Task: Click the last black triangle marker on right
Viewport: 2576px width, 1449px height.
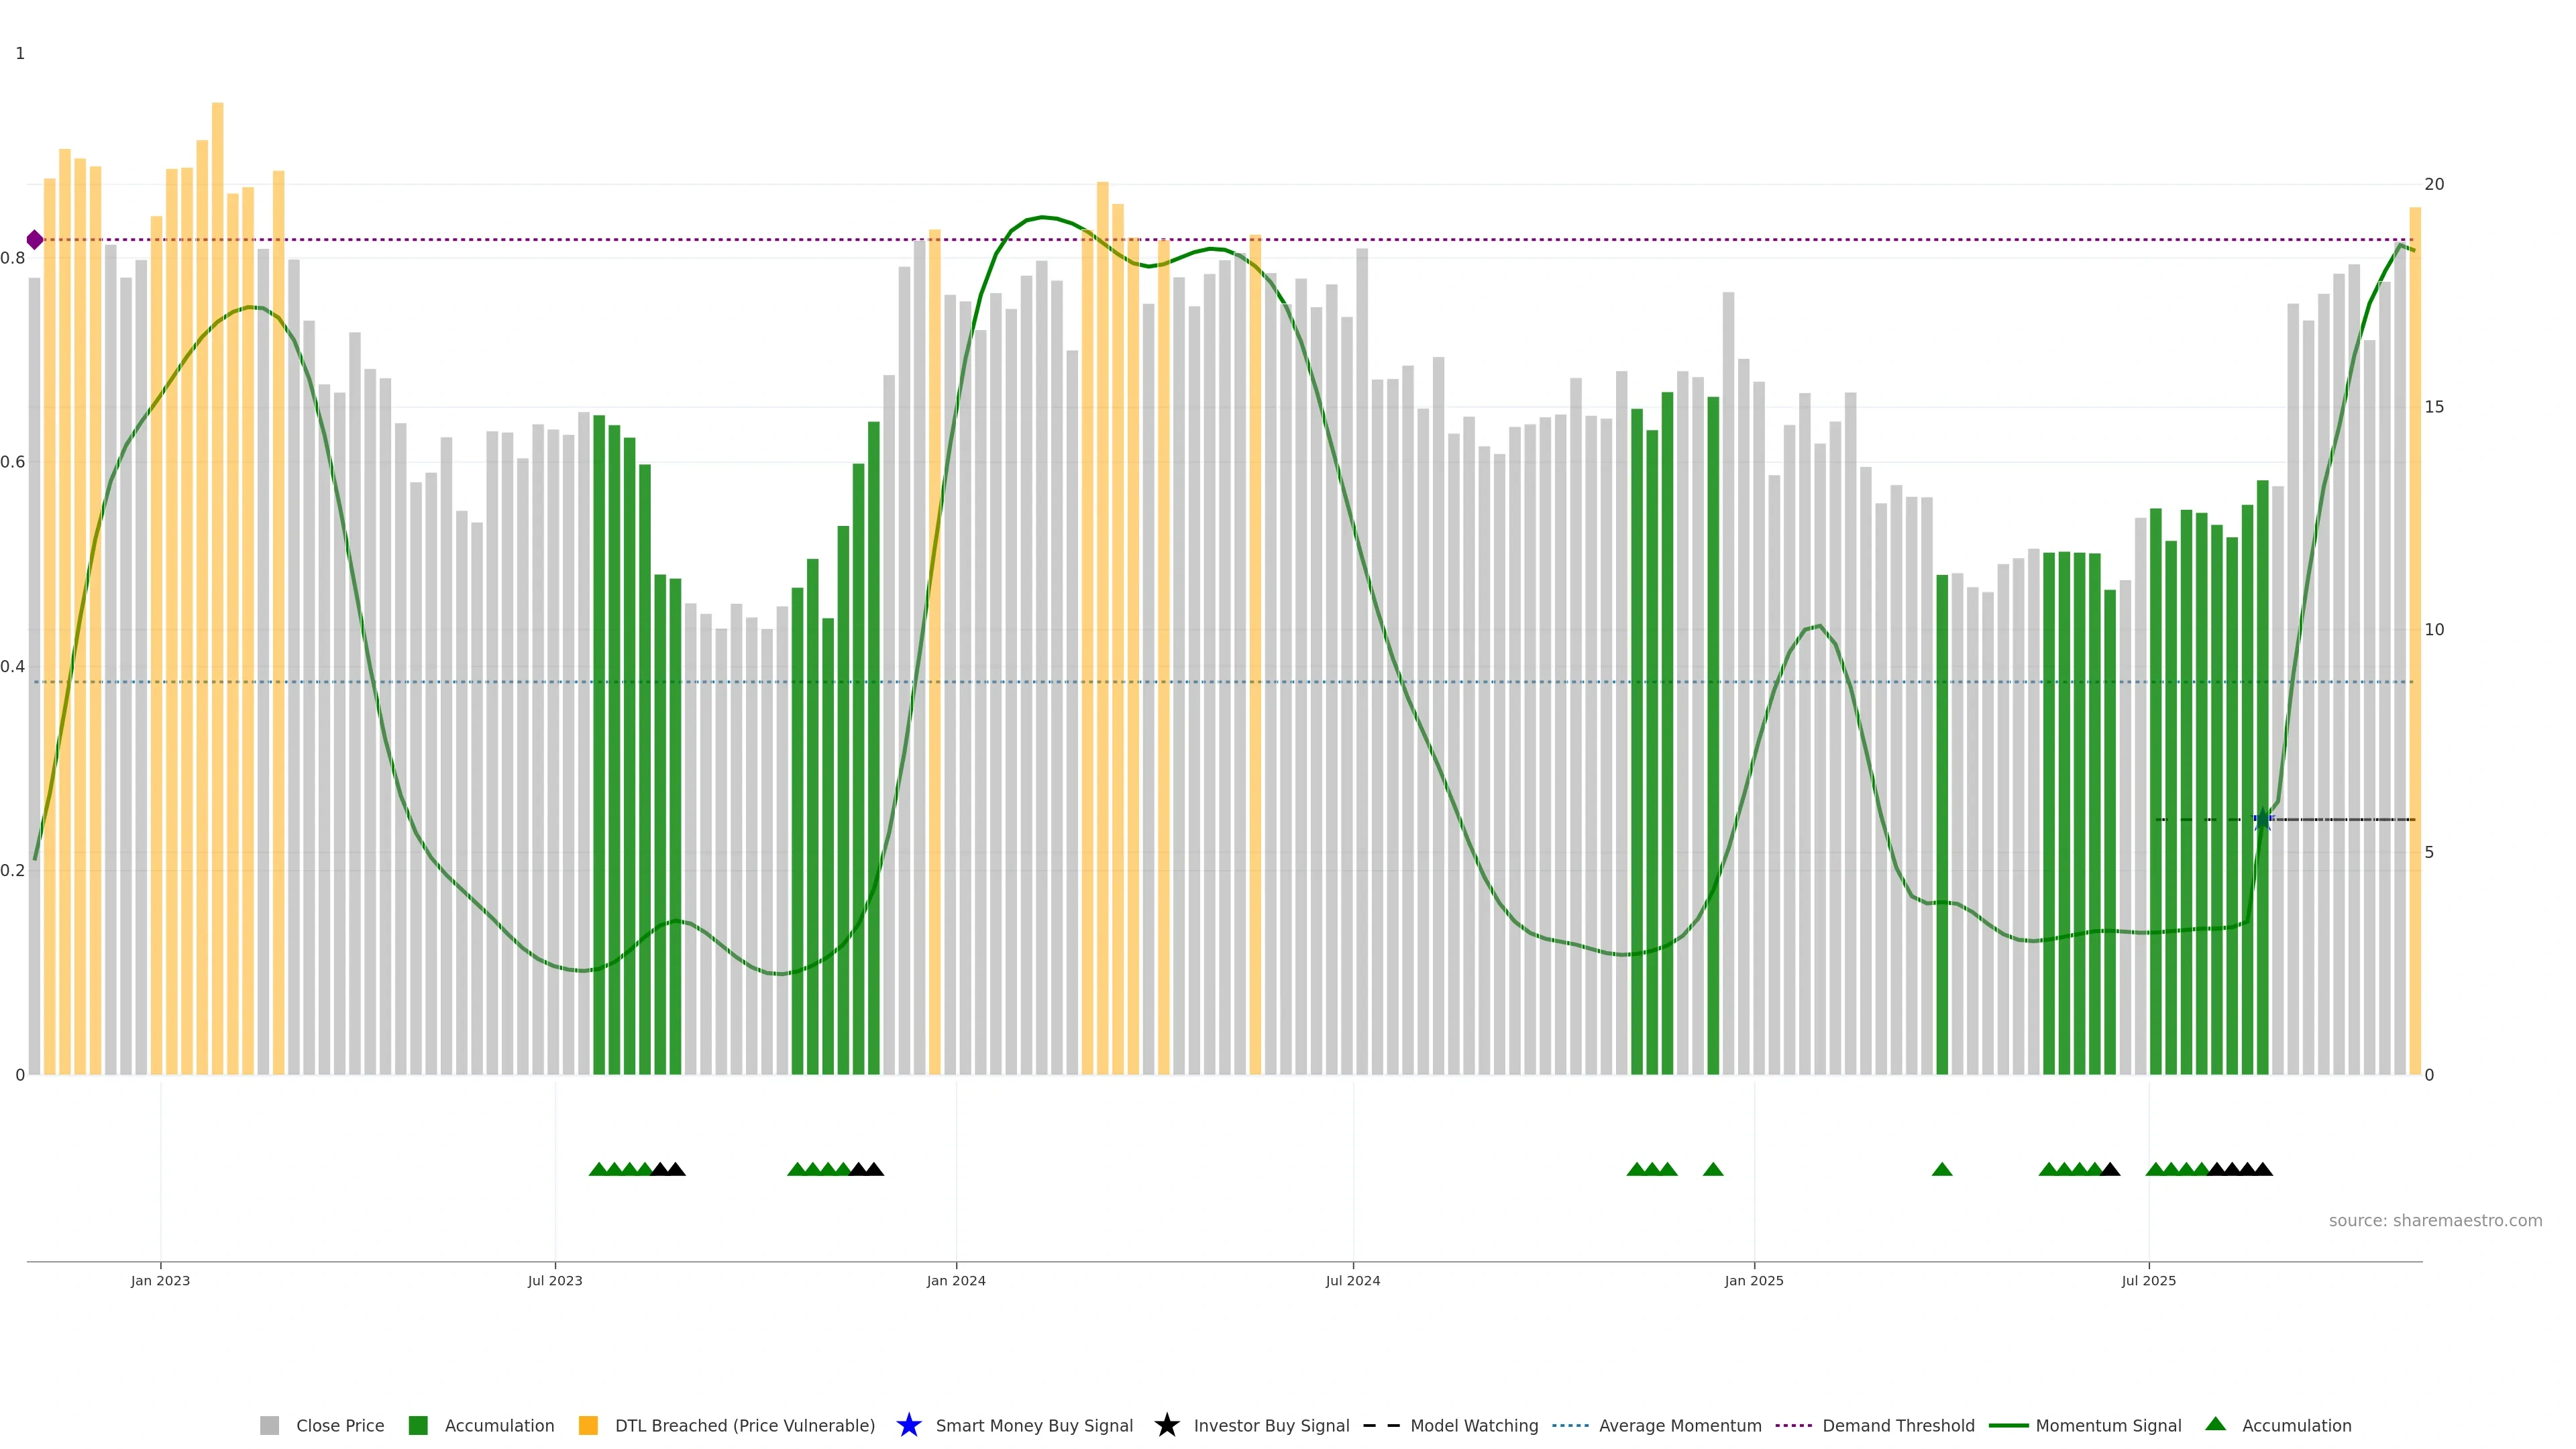Action: [2263, 1169]
